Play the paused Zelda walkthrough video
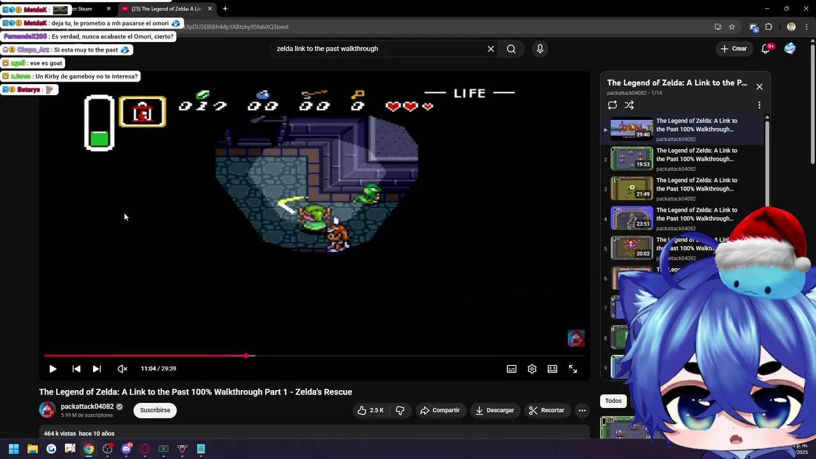The width and height of the screenshot is (816, 459). coord(53,368)
